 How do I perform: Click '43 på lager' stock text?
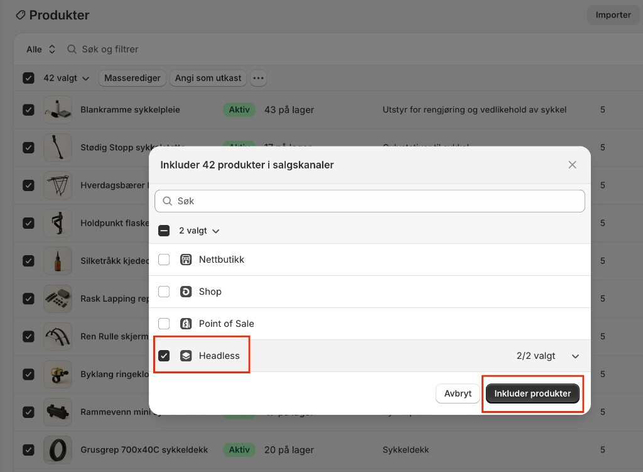click(289, 109)
